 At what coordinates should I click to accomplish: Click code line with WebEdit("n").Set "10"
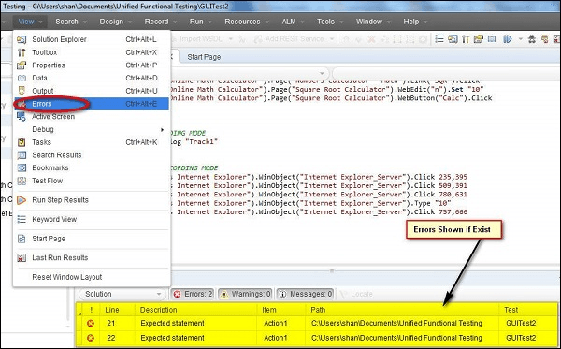[327, 89]
